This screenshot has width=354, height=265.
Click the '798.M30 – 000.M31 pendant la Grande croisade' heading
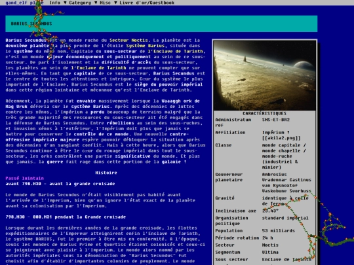66,217
